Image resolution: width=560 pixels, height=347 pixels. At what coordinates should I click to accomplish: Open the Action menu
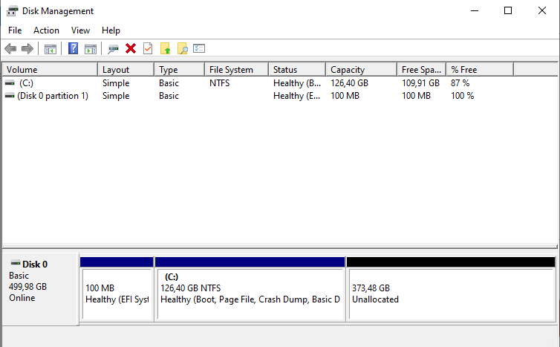(x=46, y=30)
